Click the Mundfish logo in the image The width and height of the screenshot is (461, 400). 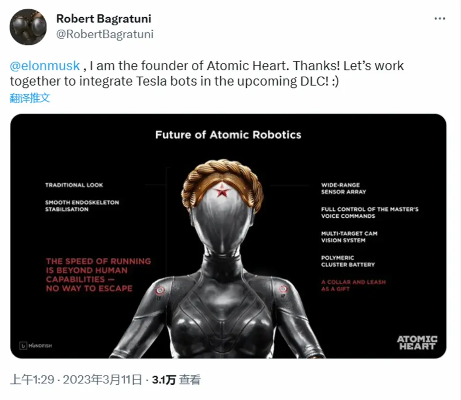coord(36,346)
